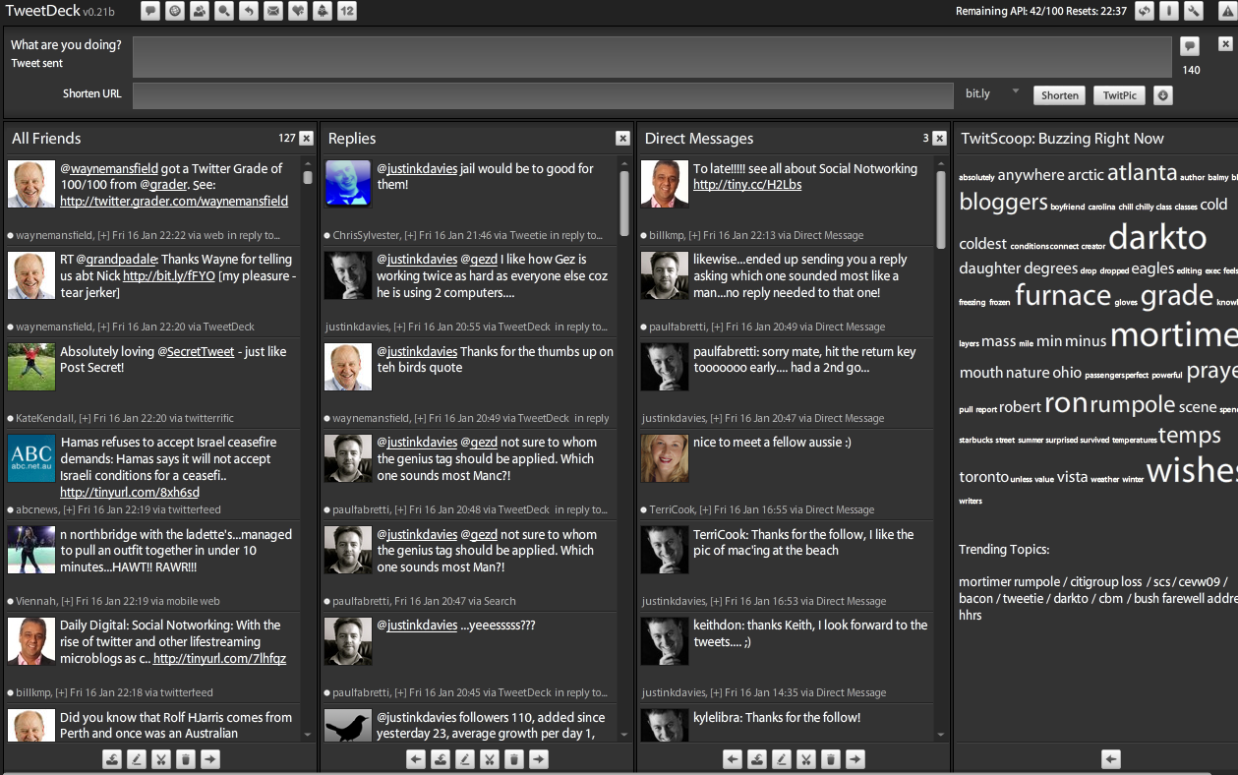This screenshot has width=1238, height=775.
Task: Click the @grandpadale mention link
Action: coord(114,260)
